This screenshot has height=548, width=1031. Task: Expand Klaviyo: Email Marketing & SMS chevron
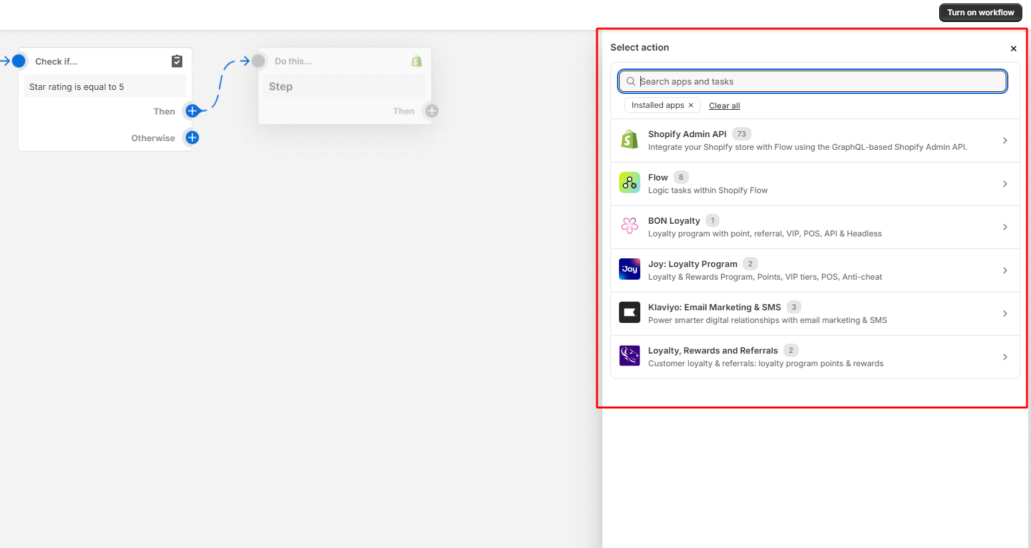click(x=1005, y=314)
